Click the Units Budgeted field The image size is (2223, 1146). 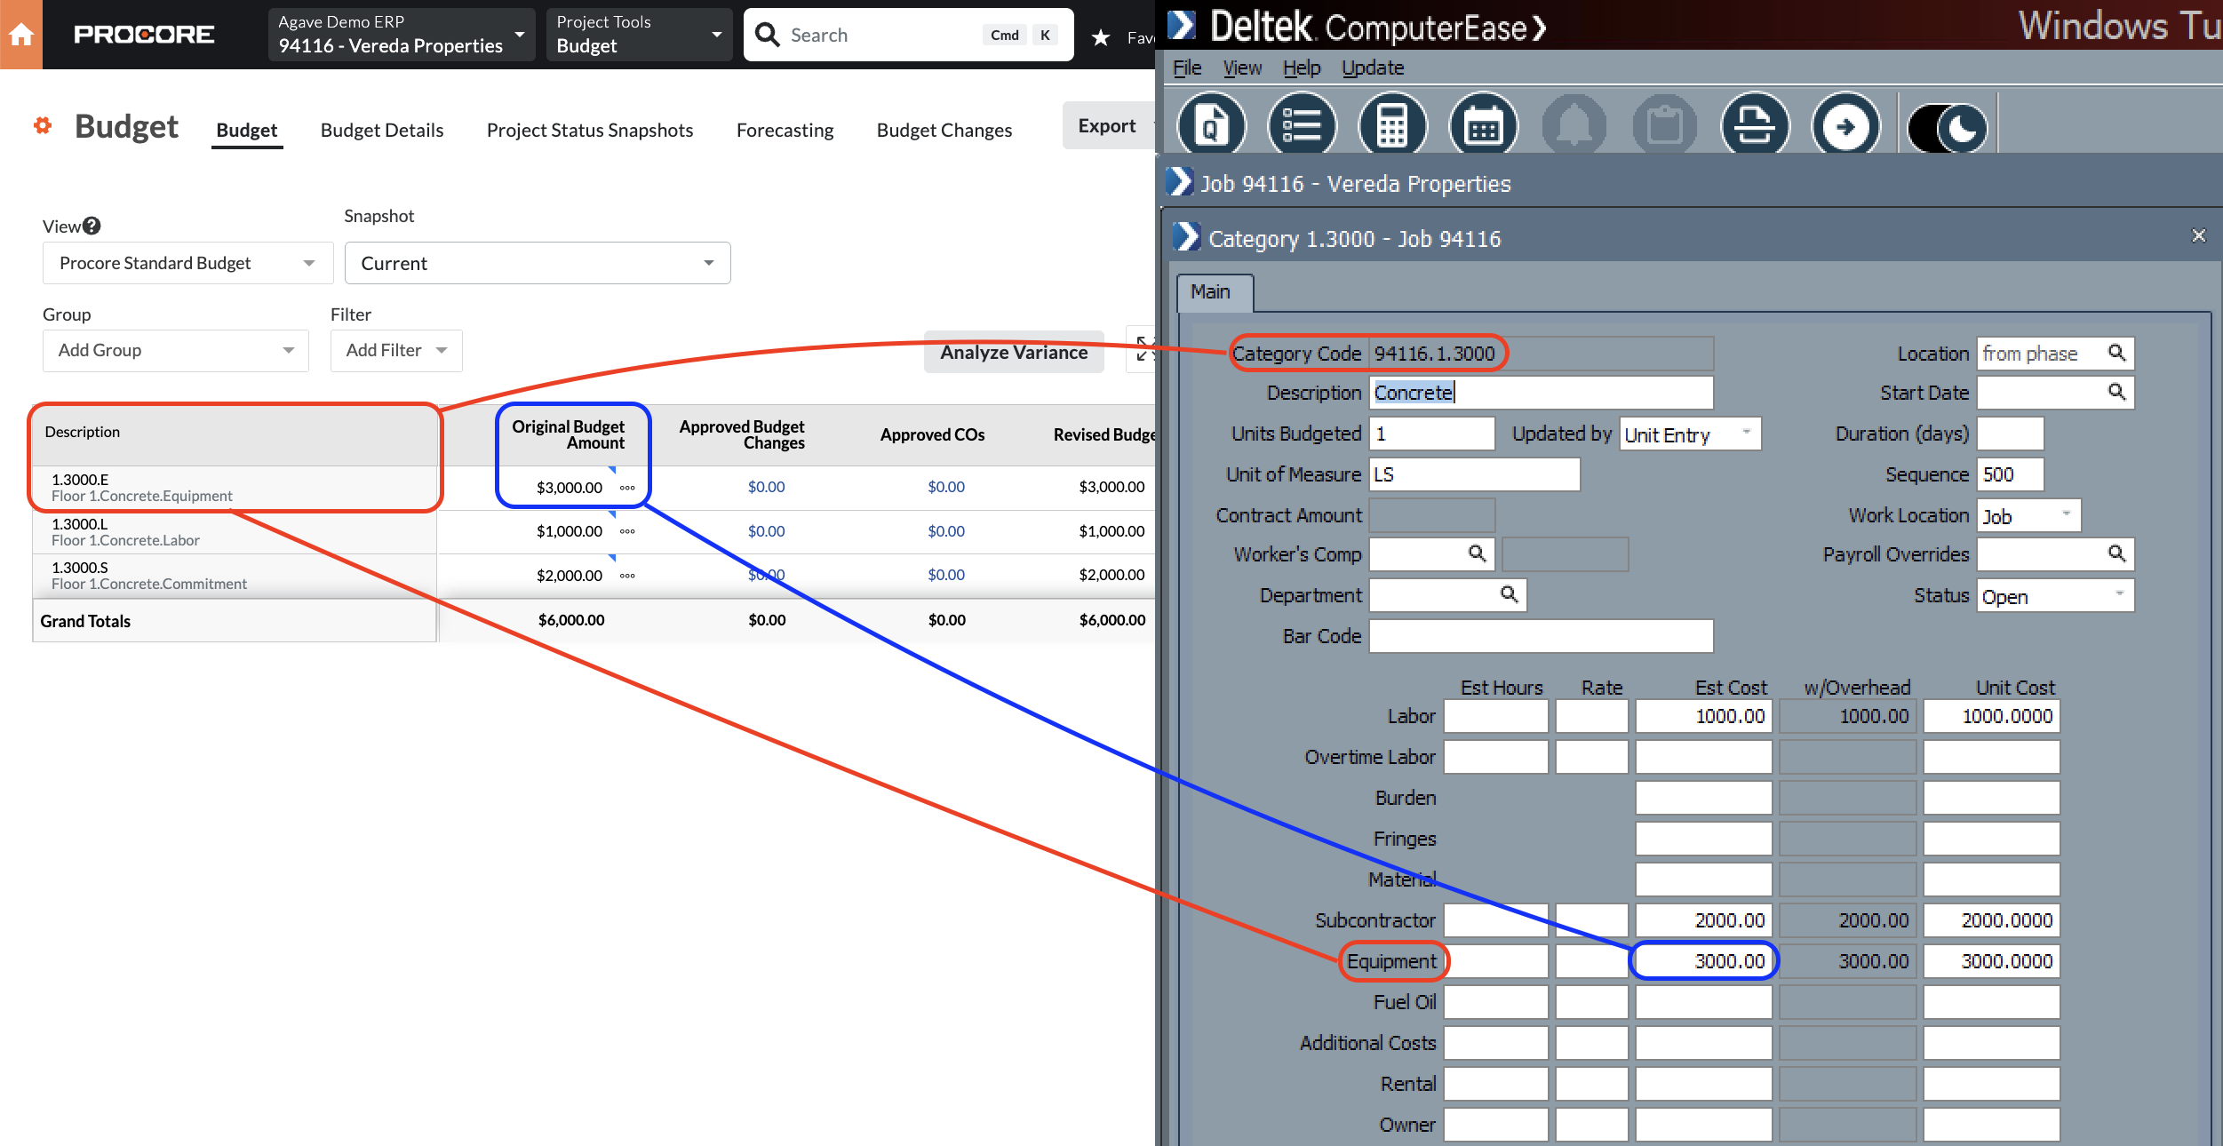[1432, 434]
